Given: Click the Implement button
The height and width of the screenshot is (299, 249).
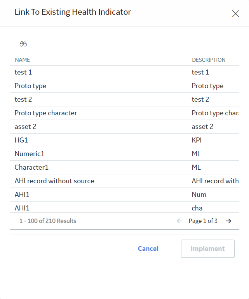Looking at the screenshot, I should pyautogui.click(x=207, y=249).
